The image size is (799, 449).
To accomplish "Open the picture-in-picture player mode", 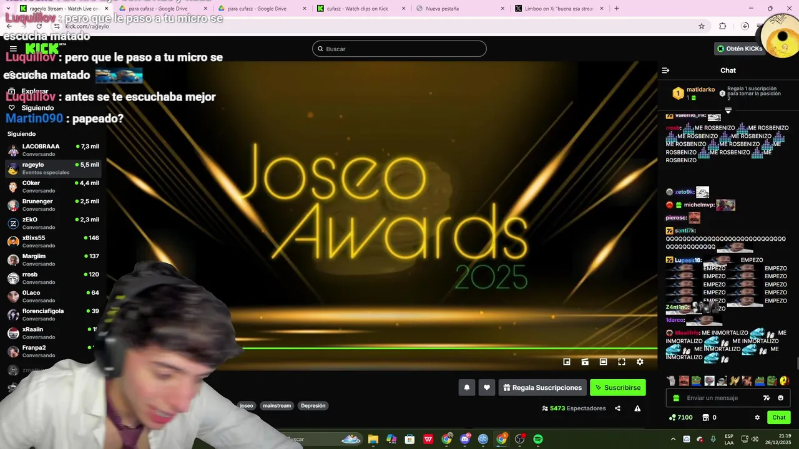I will click(567, 362).
